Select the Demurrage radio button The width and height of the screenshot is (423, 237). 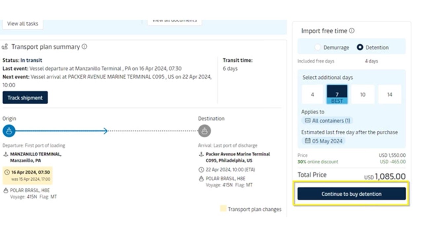318,47
